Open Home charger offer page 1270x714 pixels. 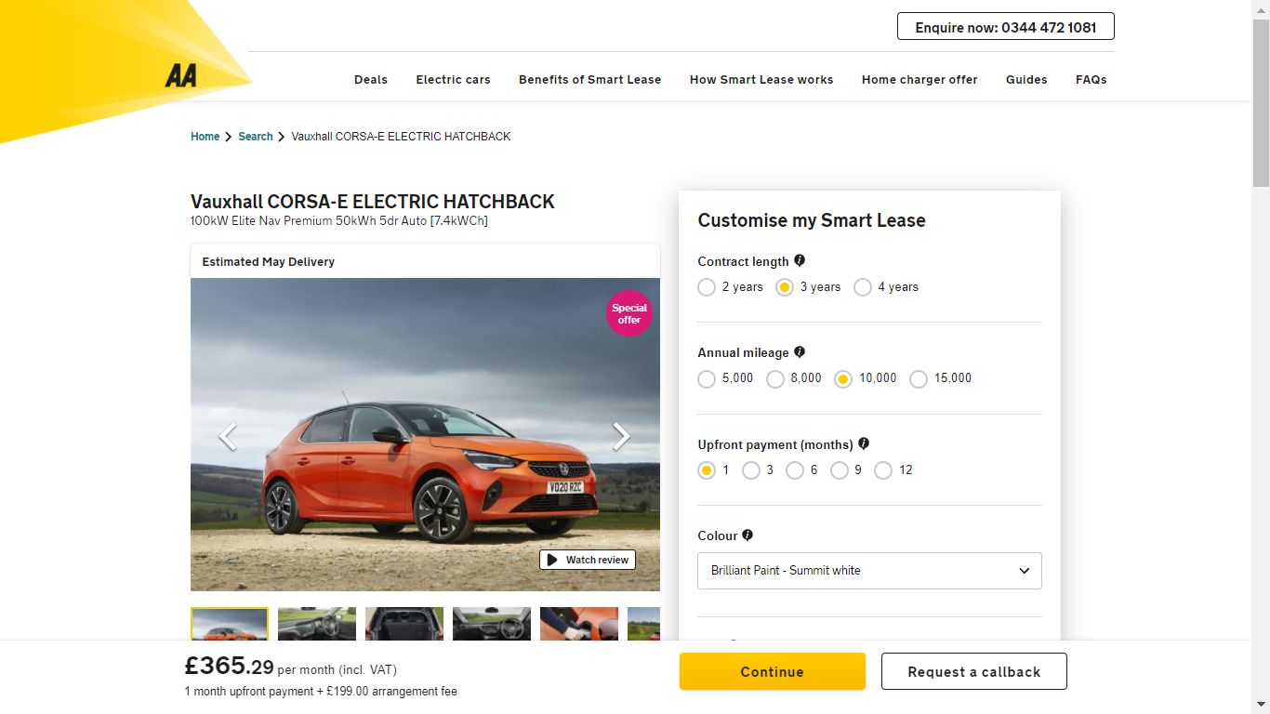[919, 80]
